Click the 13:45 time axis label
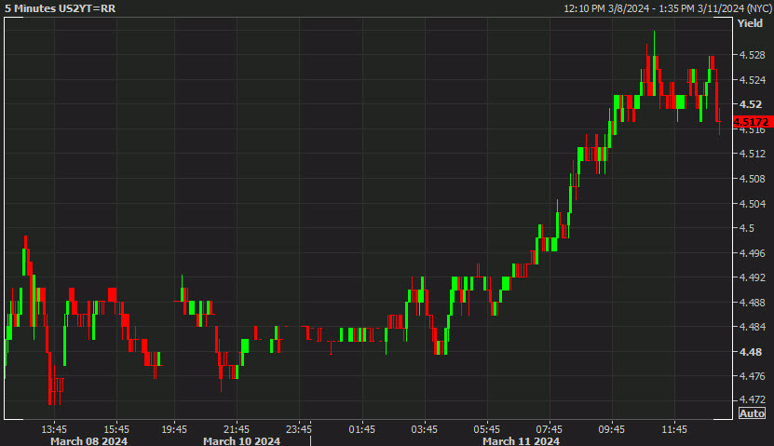 tap(54, 429)
